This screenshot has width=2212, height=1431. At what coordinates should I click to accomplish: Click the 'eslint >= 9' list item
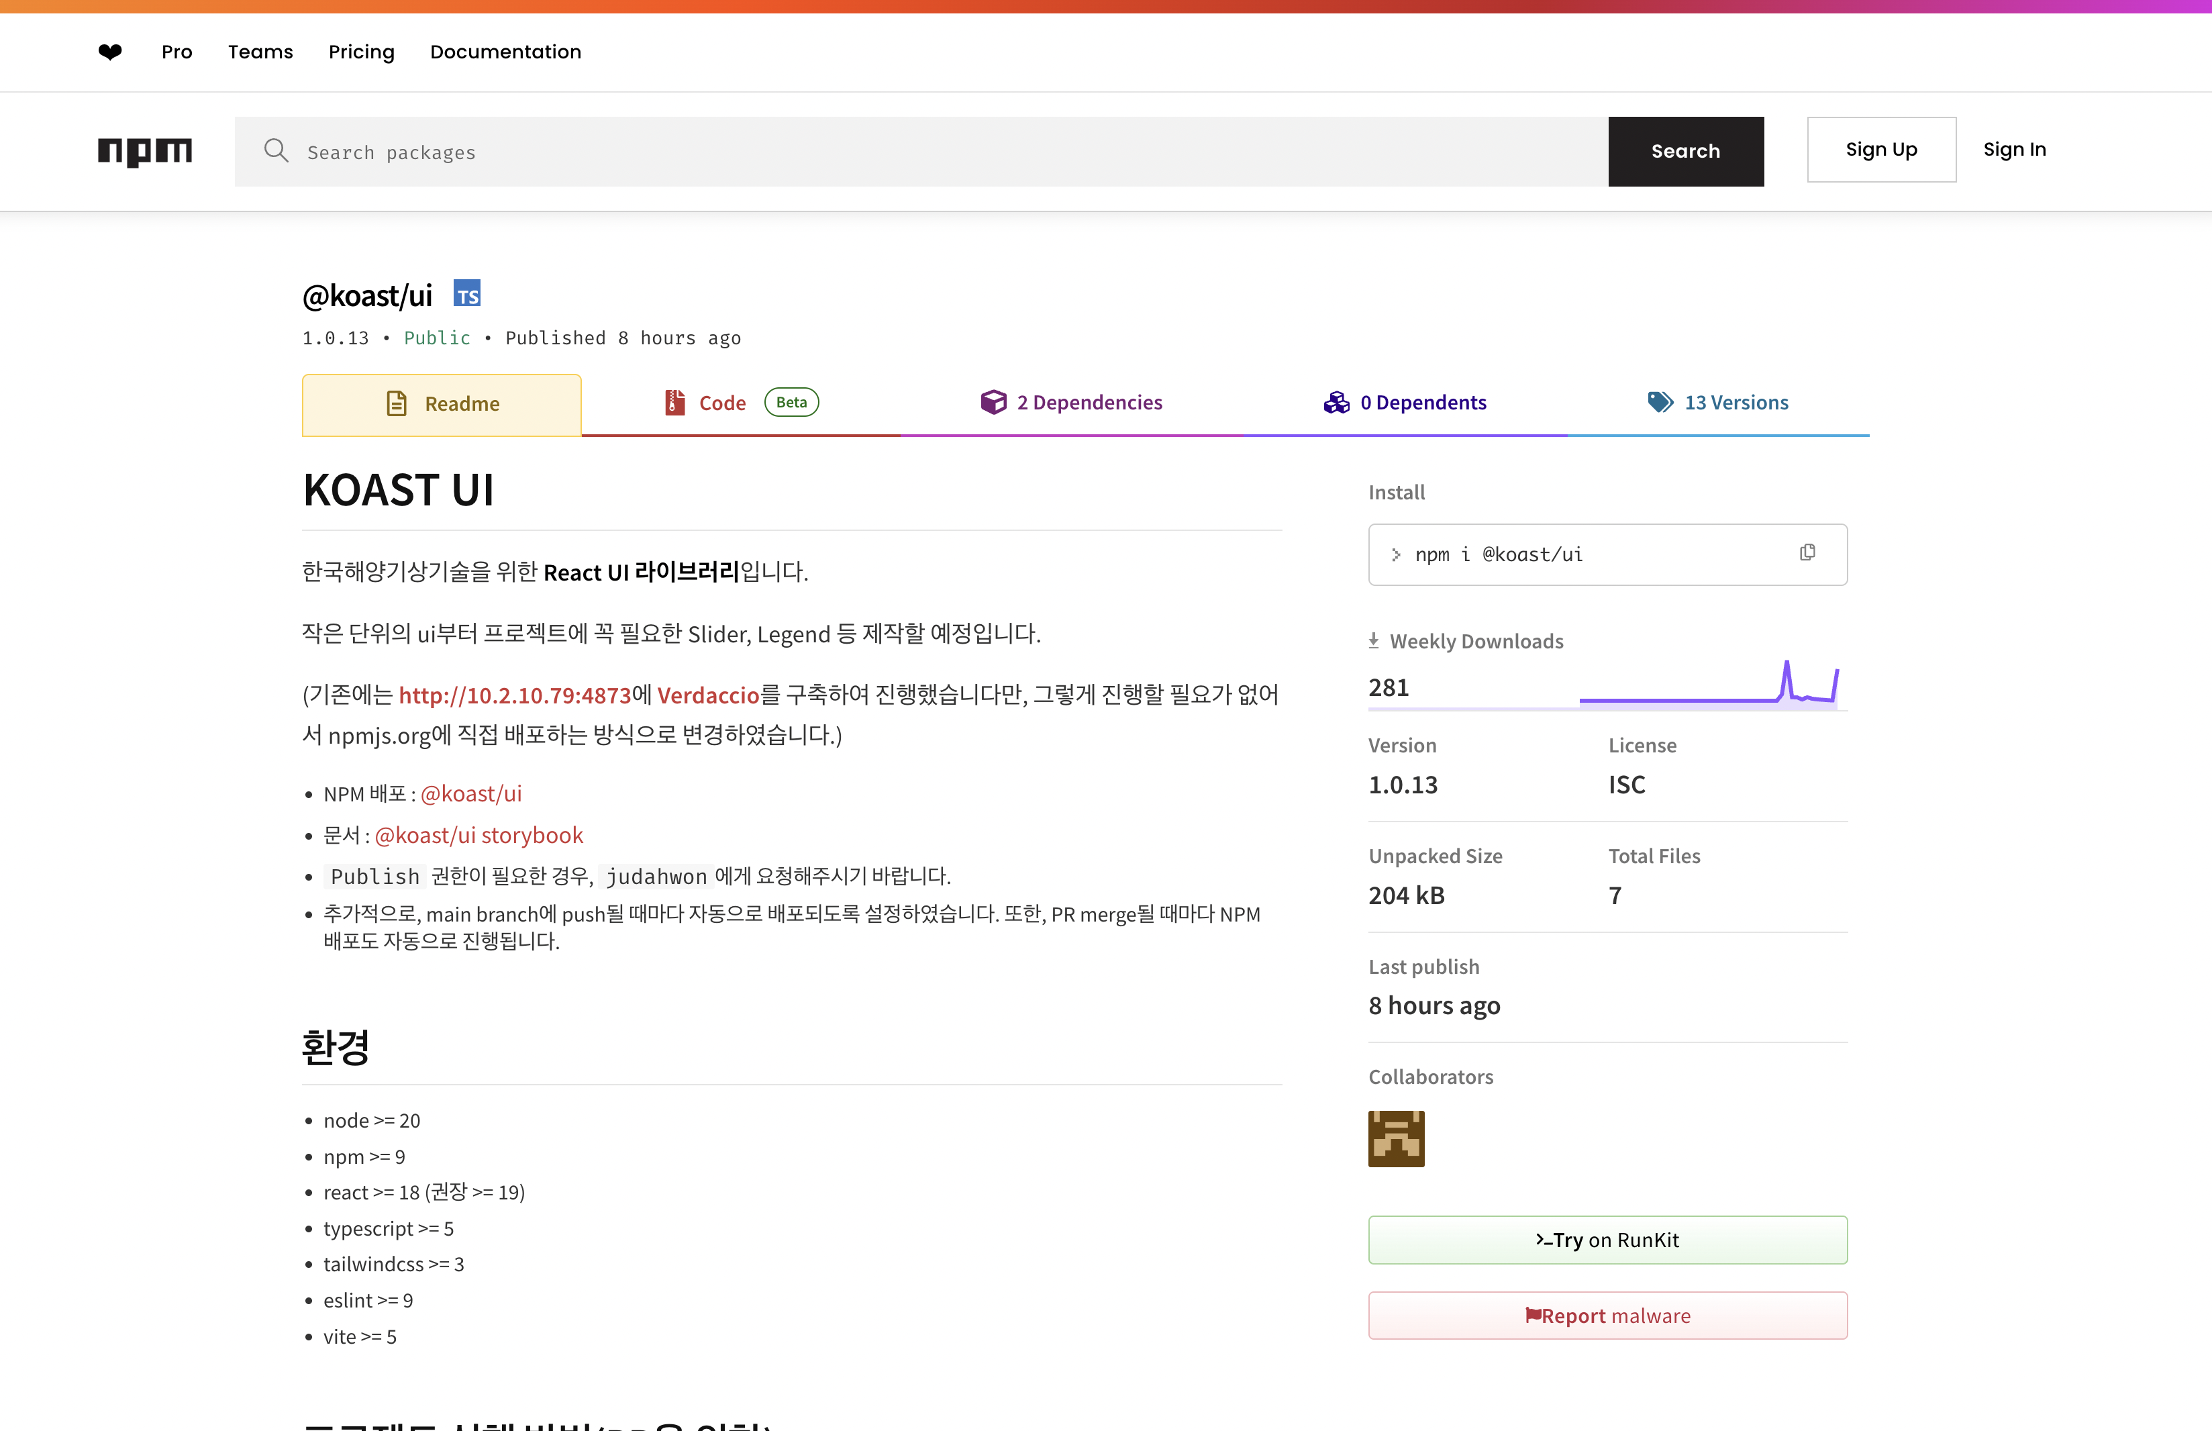click(x=368, y=1300)
